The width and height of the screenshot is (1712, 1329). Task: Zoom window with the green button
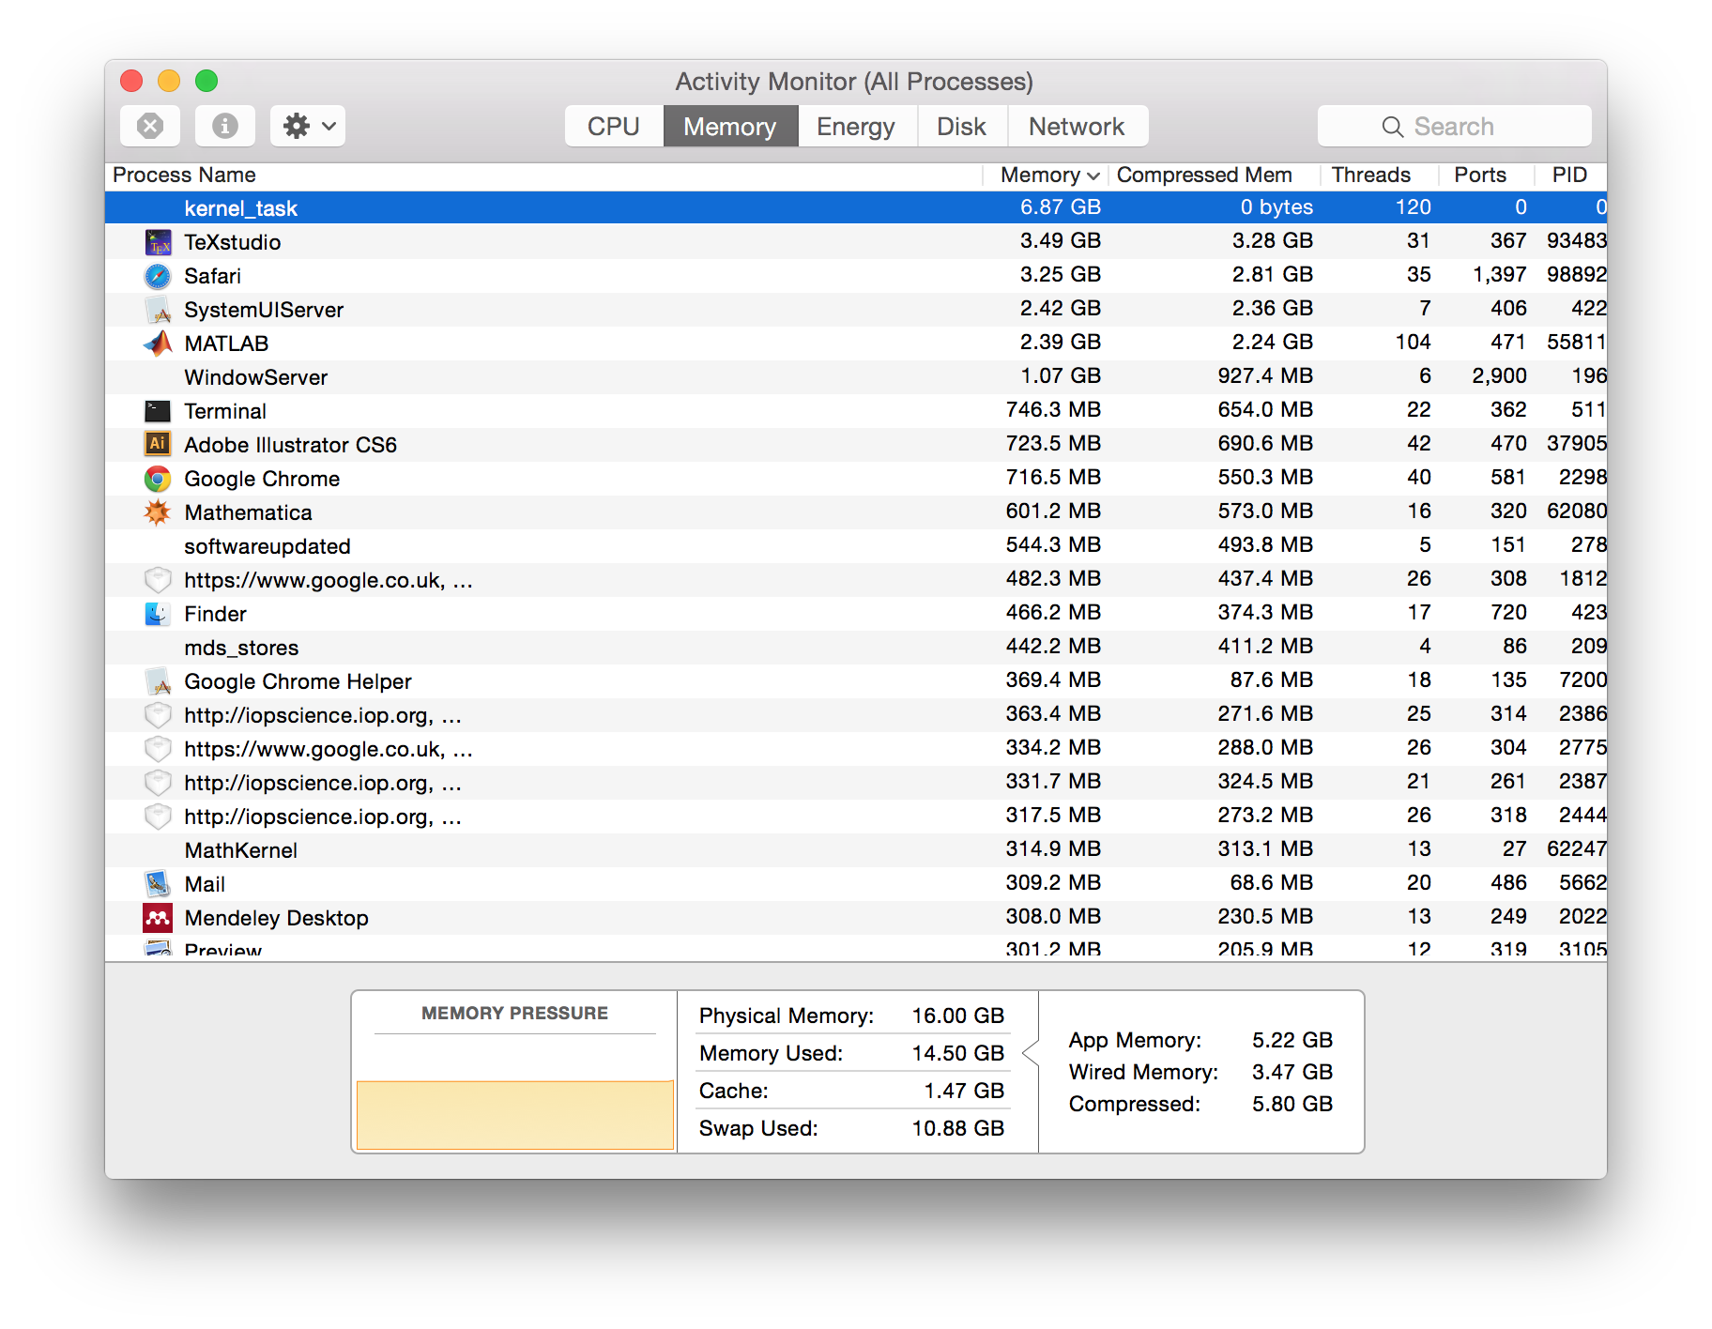206,81
